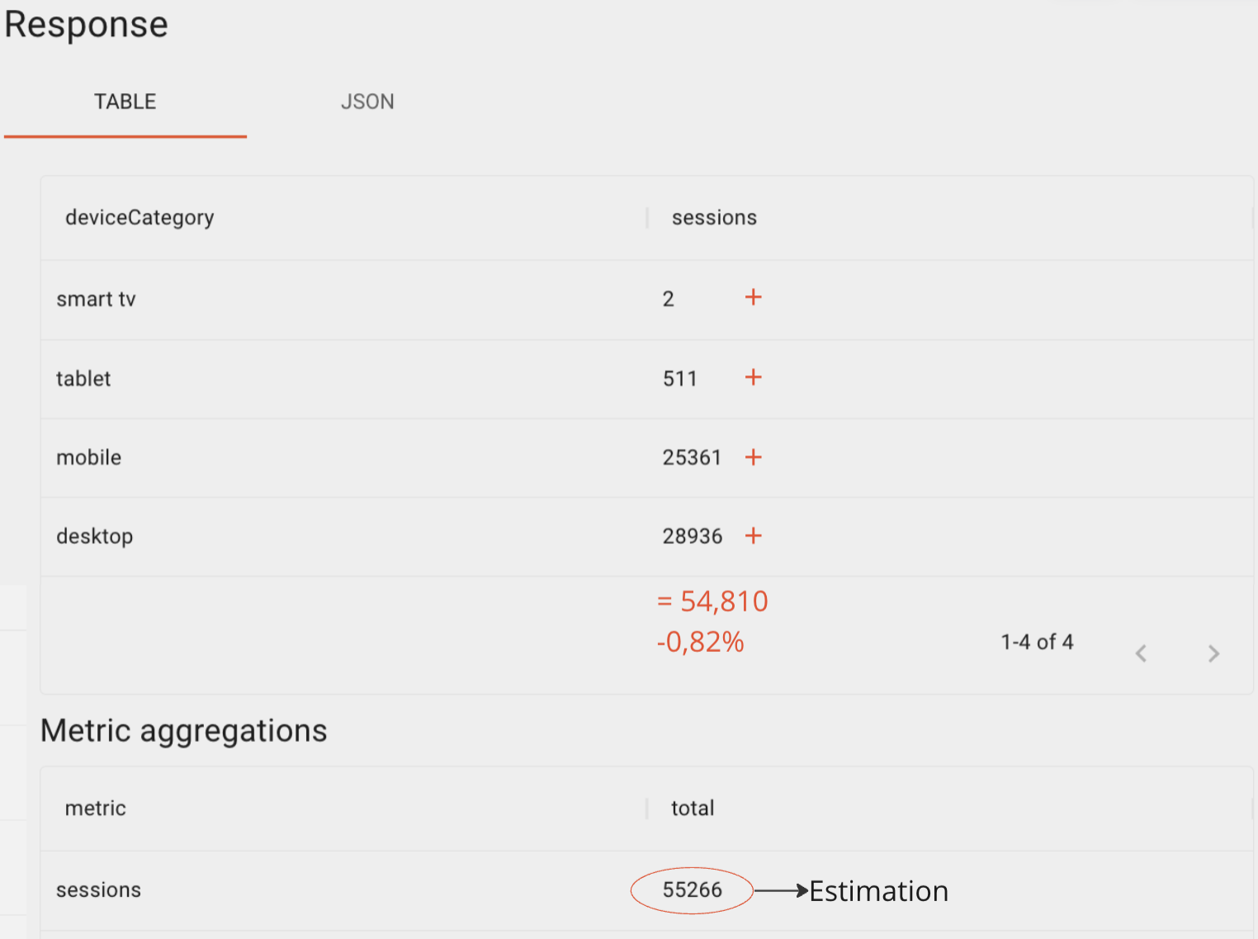This screenshot has width=1258, height=939.
Task: Select the mobile row
Action: [646, 457]
